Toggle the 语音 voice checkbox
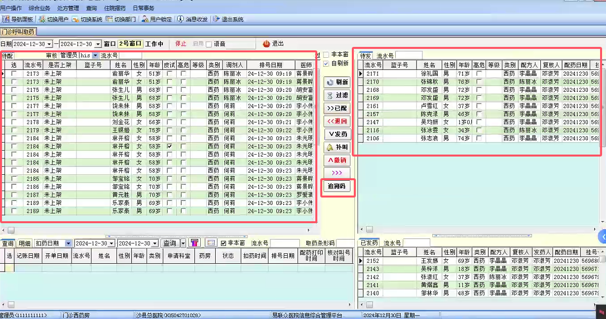 tap(209, 44)
